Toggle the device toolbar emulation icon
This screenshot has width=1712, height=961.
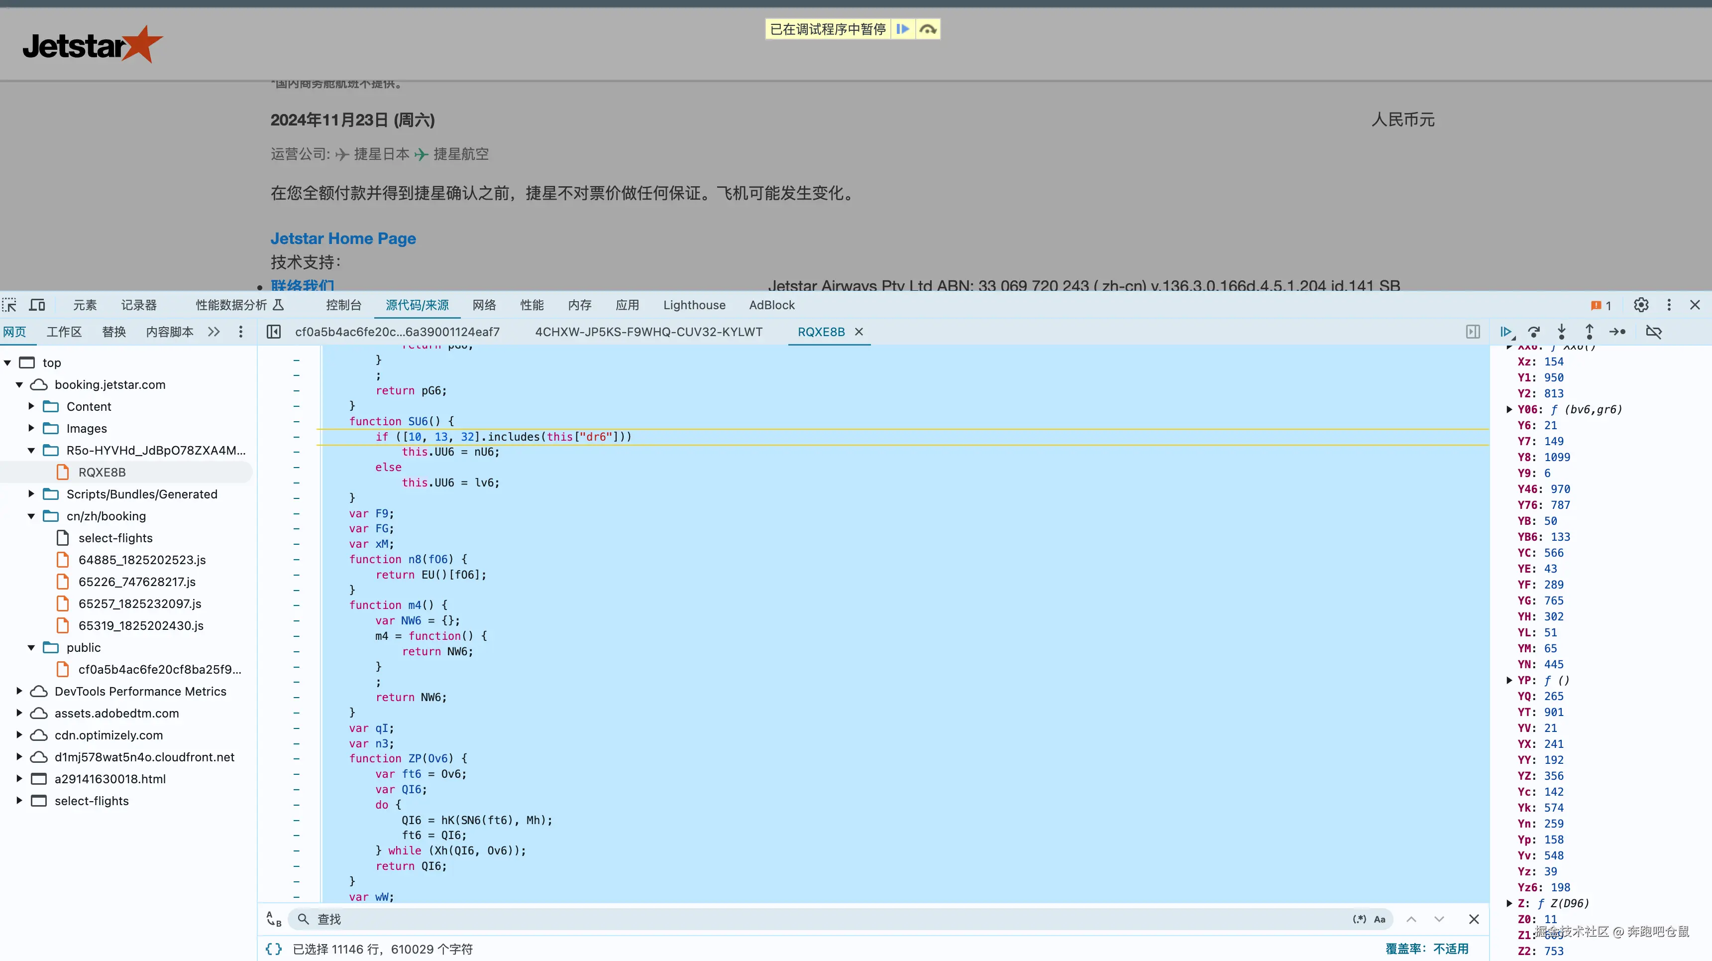(37, 305)
